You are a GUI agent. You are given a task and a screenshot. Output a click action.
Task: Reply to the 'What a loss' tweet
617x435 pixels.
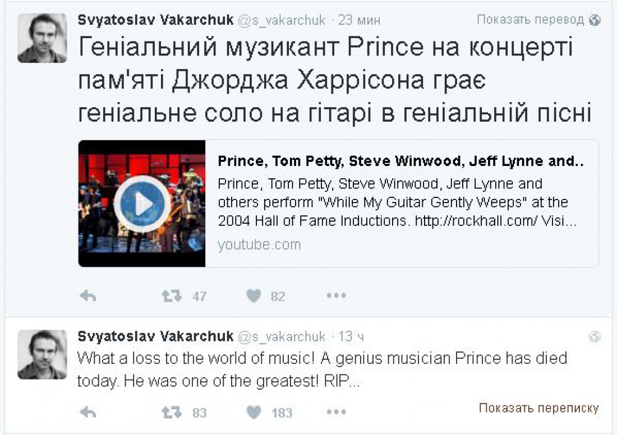click(88, 412)
